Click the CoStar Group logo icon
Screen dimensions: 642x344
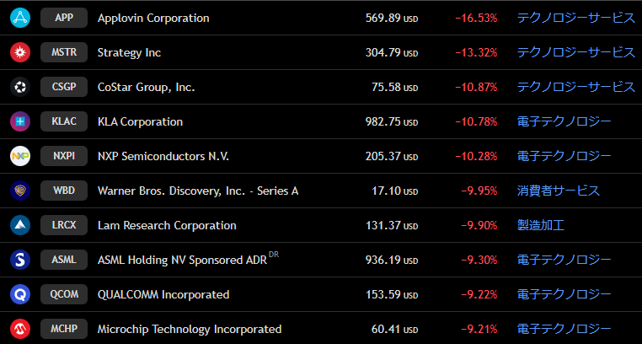[20, 87]
